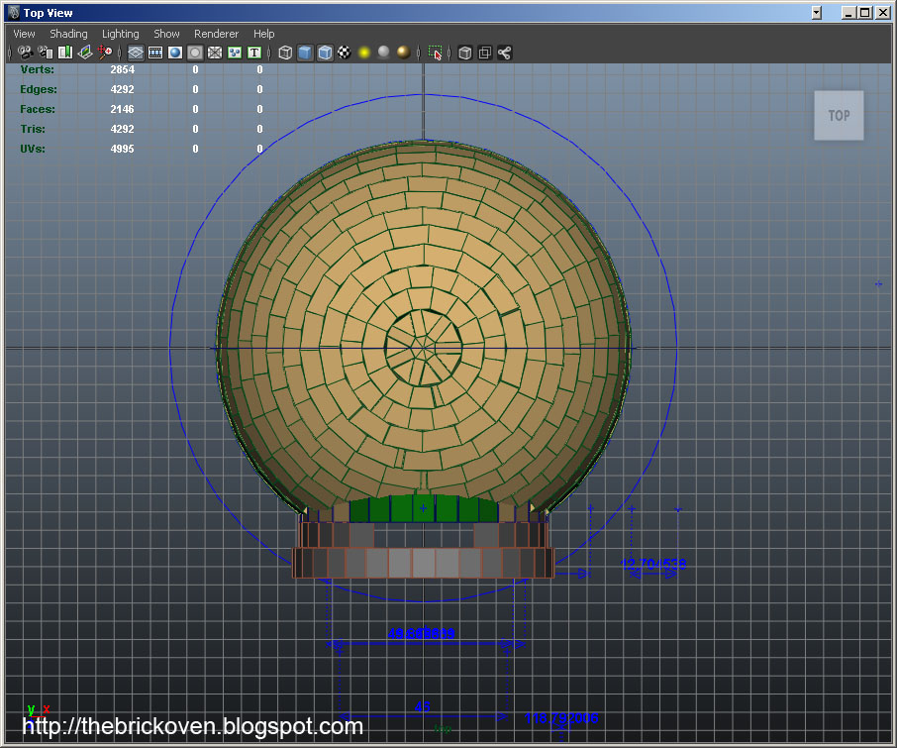897x748 pixels.
Task: Toggle the Gate Mask icon
Action: click(195, 53)
